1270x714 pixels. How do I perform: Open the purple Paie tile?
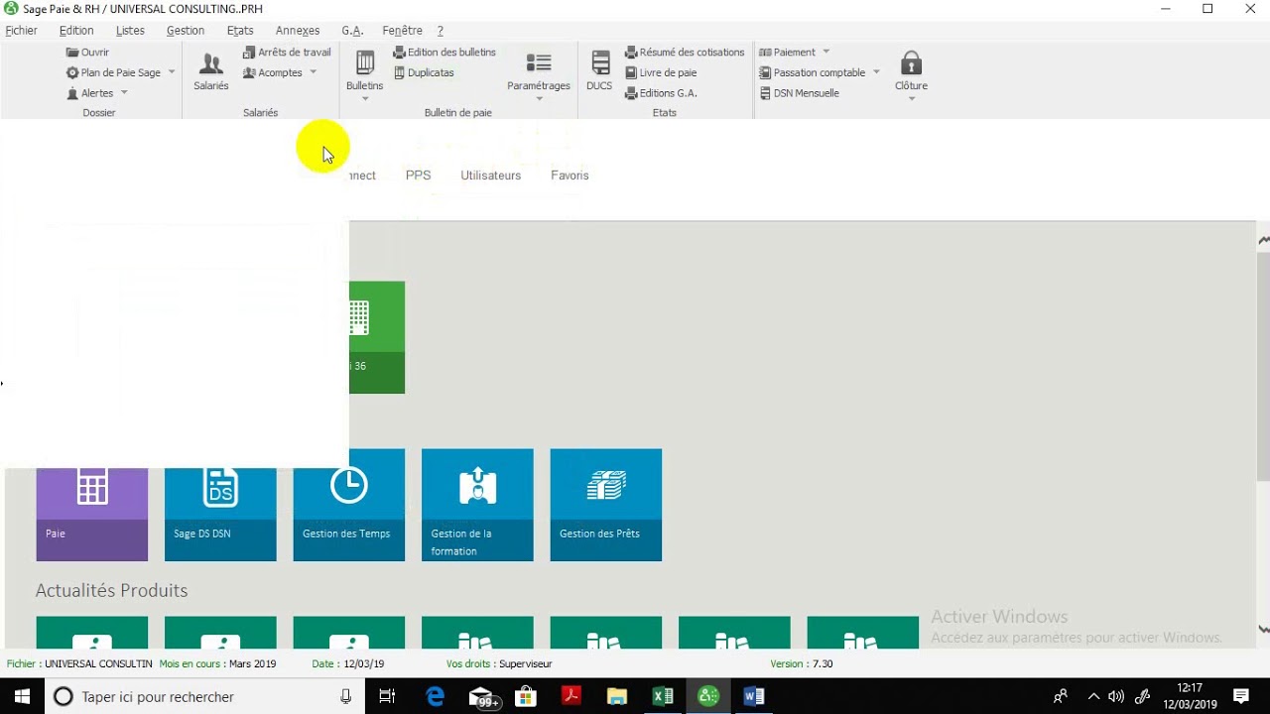coord(92,515)
